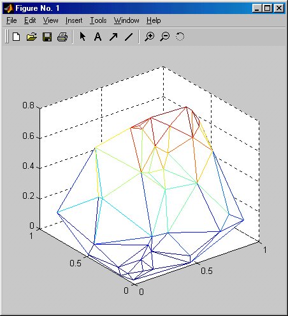Click the MATLAB logo in the title bar
The width and height of the screenshot is (288, 316).
(9, 8)
